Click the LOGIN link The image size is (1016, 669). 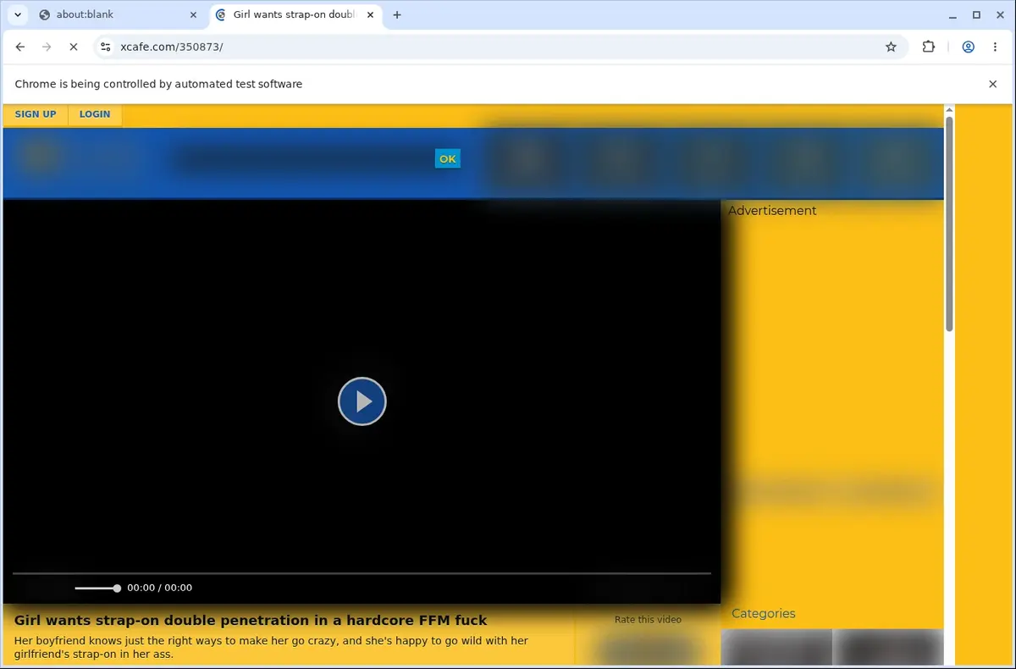pos(95,114)
